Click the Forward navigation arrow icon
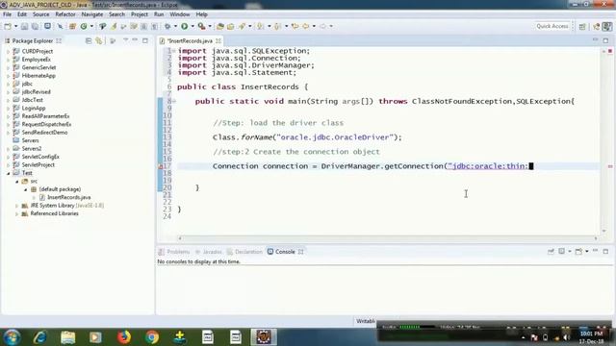Viewport: 616px width, 346px height. point(322,26)
